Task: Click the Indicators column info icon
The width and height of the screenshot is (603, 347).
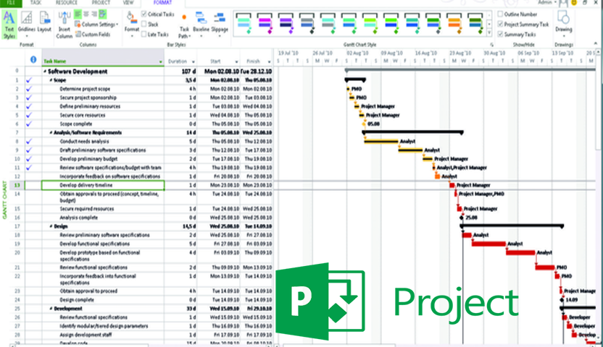Action: pos(33,60)
